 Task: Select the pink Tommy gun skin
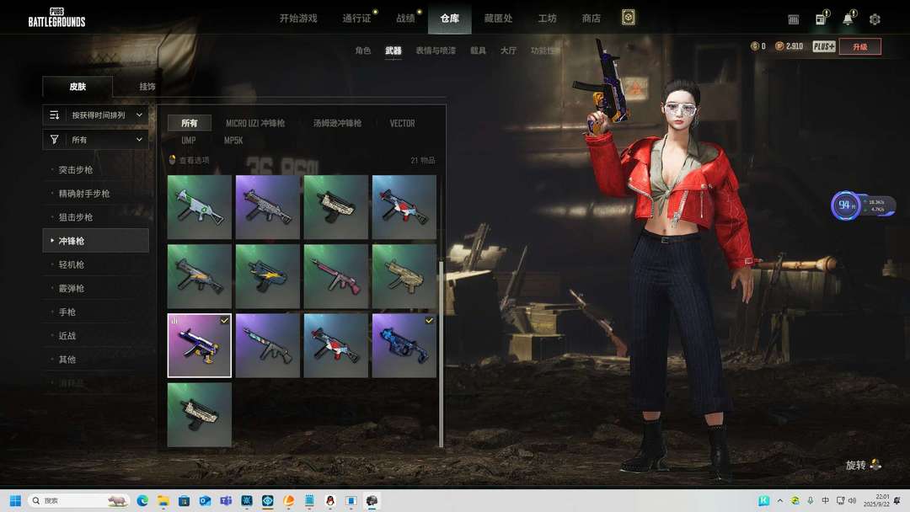pyautogui.click(x=336, y=276)
